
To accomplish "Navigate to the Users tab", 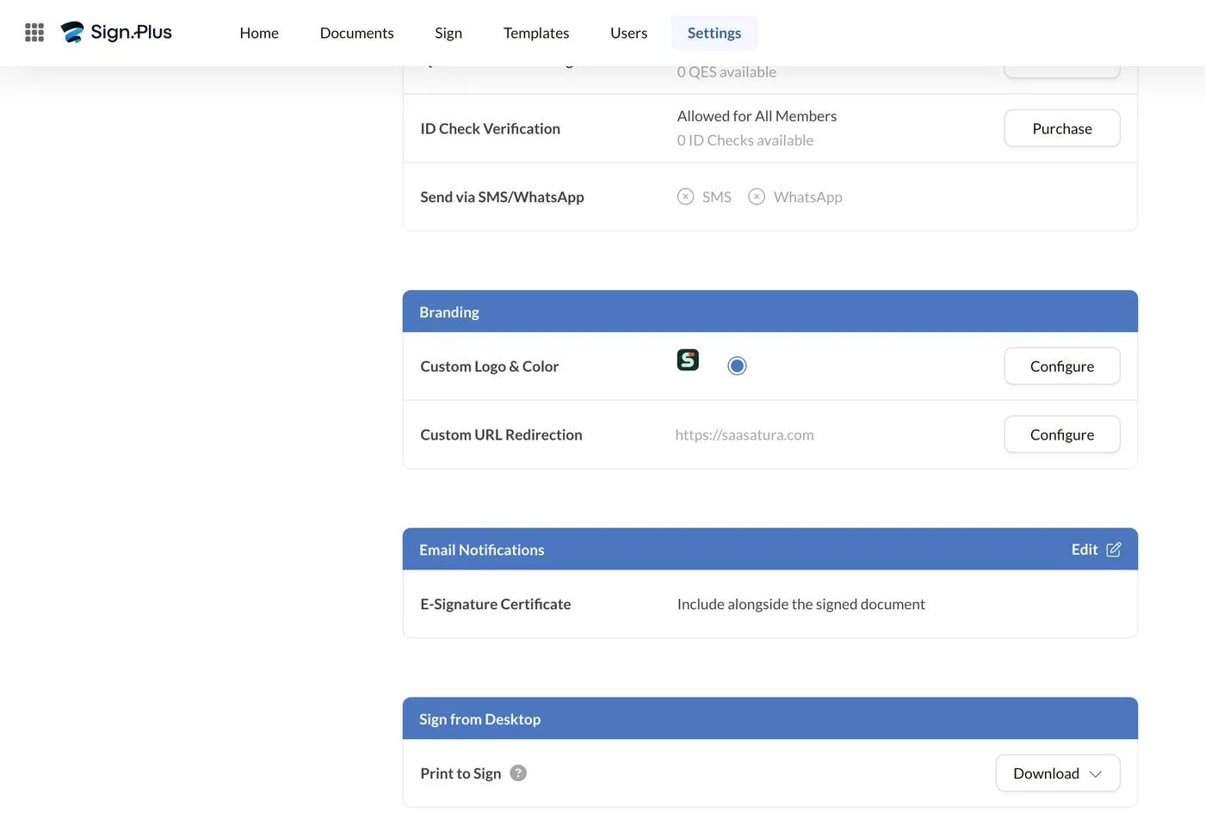I will pyautogui.click(x=628, y=33).
